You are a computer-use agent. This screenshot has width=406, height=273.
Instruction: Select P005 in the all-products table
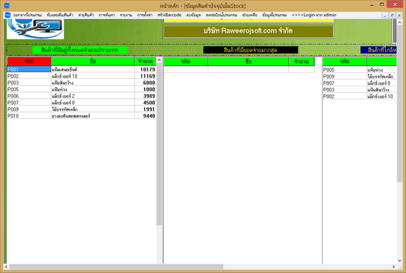pos(28,89)
